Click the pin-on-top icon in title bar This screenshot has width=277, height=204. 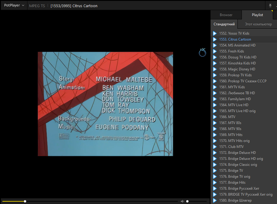coord(270,6)
